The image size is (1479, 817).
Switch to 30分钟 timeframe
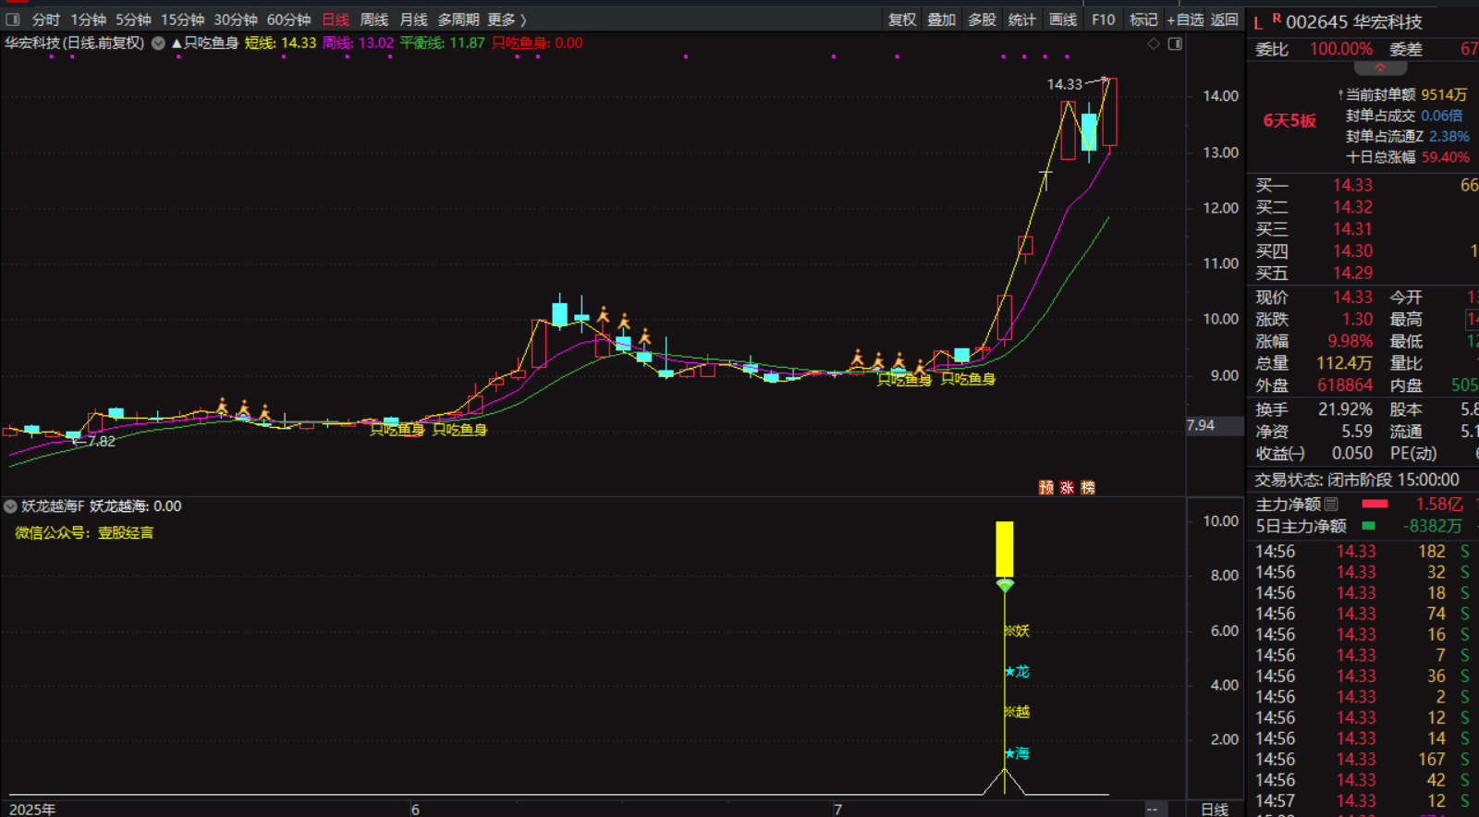(x=235, y=19)
